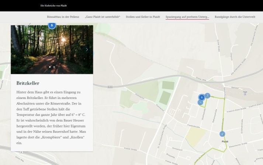Advance to next photo with right arrow
This screenshot has width=263, height=165.
(87, 49)
